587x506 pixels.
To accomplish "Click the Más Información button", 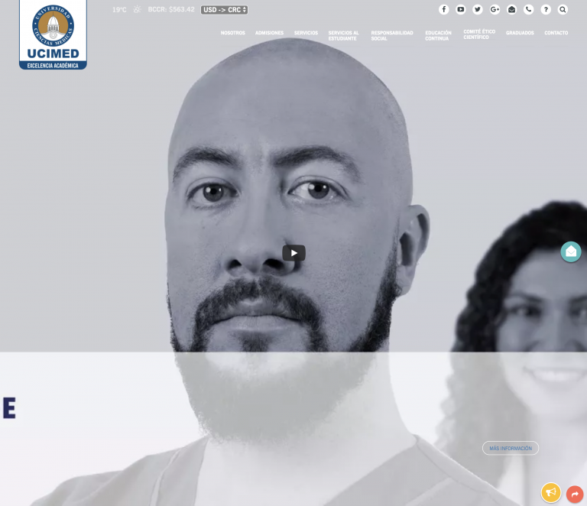I will 511,448.
